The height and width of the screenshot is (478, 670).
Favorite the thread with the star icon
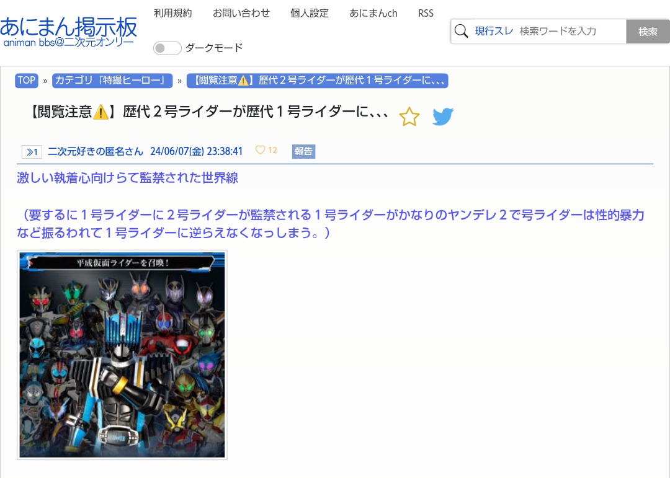point(409,117)
